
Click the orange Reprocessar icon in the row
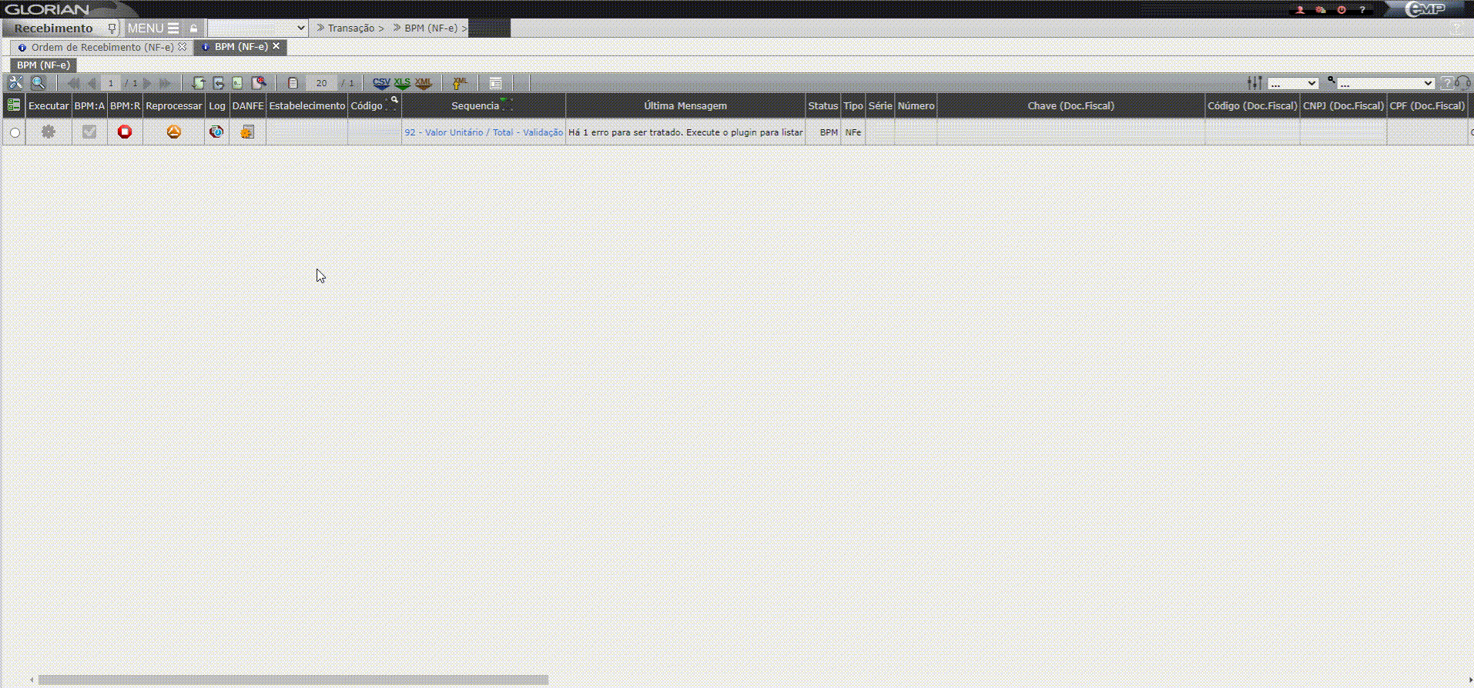174,132
